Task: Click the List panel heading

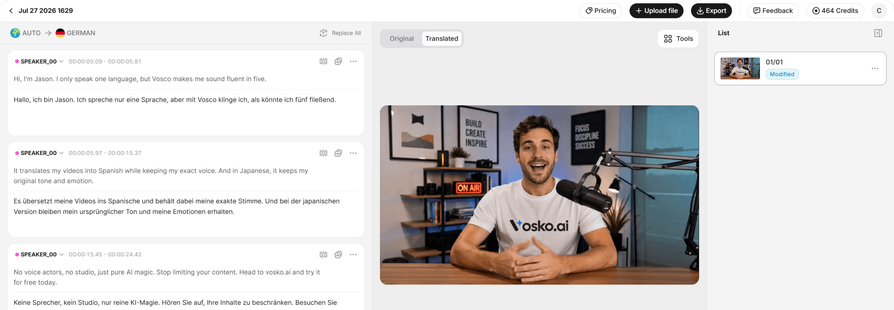Action: click(724, 33)
